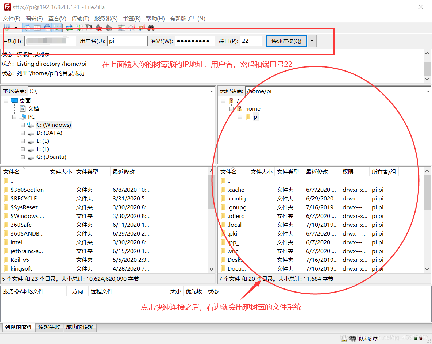The height and width of the screenshot is (344, 432).
Task: Open the 帮助(H) menu
Action: click(155, 19)
